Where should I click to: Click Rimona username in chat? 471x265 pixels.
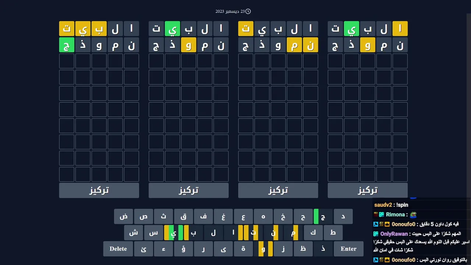(x=395, y=215)
